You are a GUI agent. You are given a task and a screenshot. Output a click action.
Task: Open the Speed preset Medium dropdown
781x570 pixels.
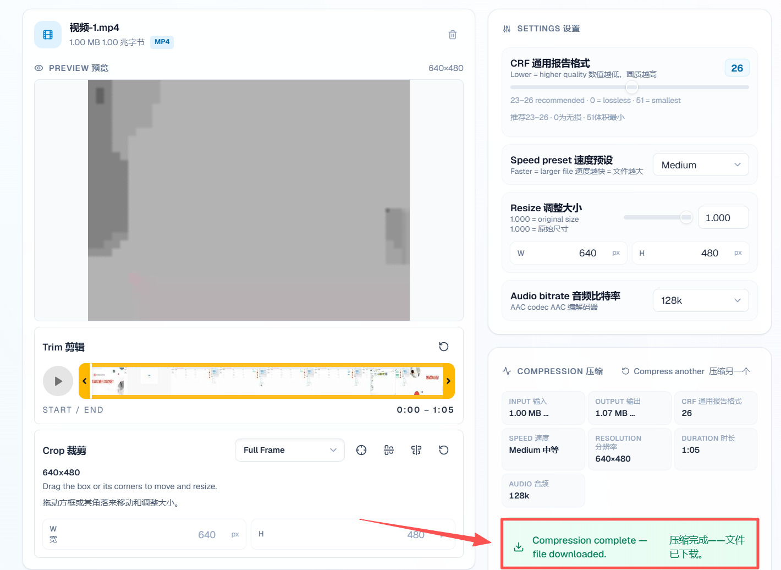click(x=701, y=165)
